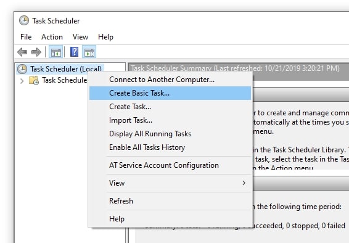
Task: Click the 'the following time period:' label
Action: [x=299, y=207]
